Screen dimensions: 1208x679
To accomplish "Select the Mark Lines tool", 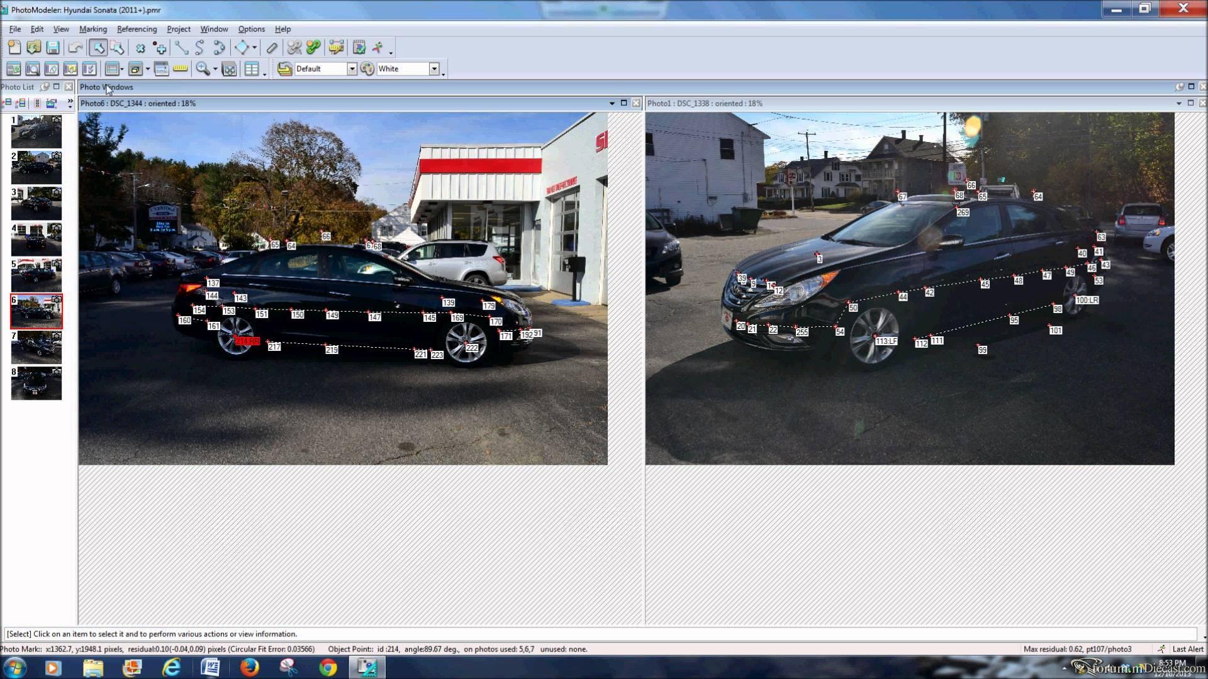I will [x=181, y=48].
